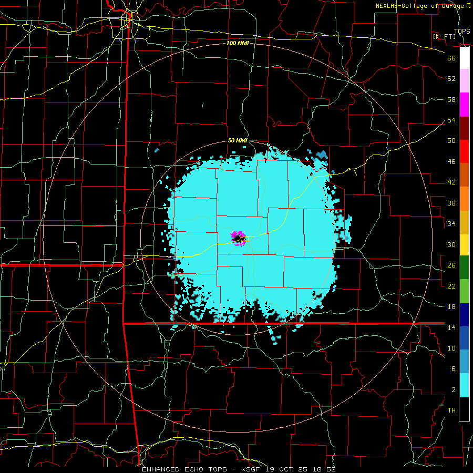
Task: Pick the maroon swatch in the color scale
Action: pos(464,128)
